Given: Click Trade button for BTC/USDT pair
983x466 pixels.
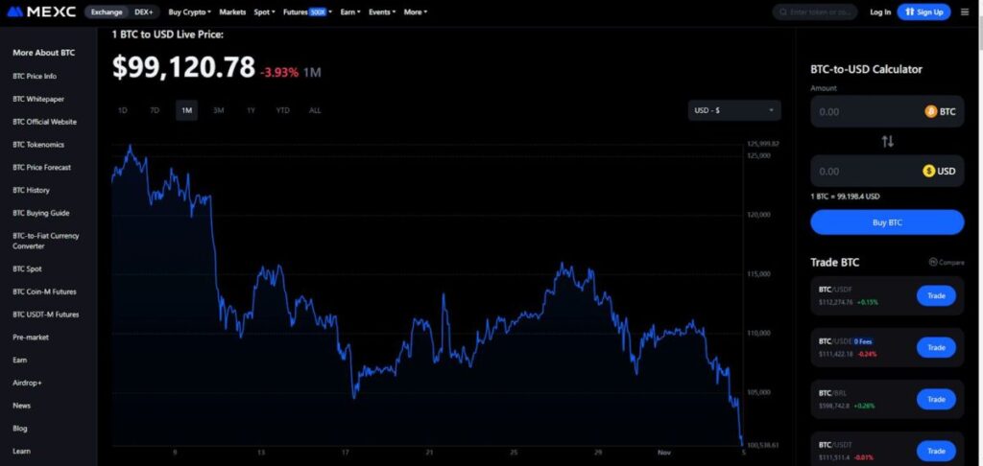Looking at the screenshot, I should (x=936, y=451).
